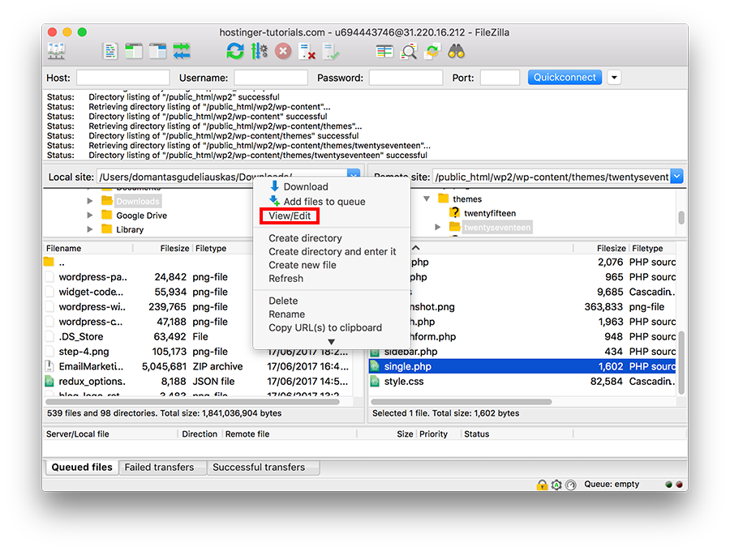This screenshot has width=730, height=551.
Task: Open directory listing filters
Action: 384,50
